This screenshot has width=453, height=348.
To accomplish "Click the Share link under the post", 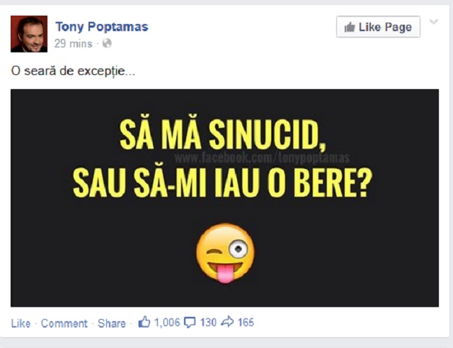I will pos(111,323).
